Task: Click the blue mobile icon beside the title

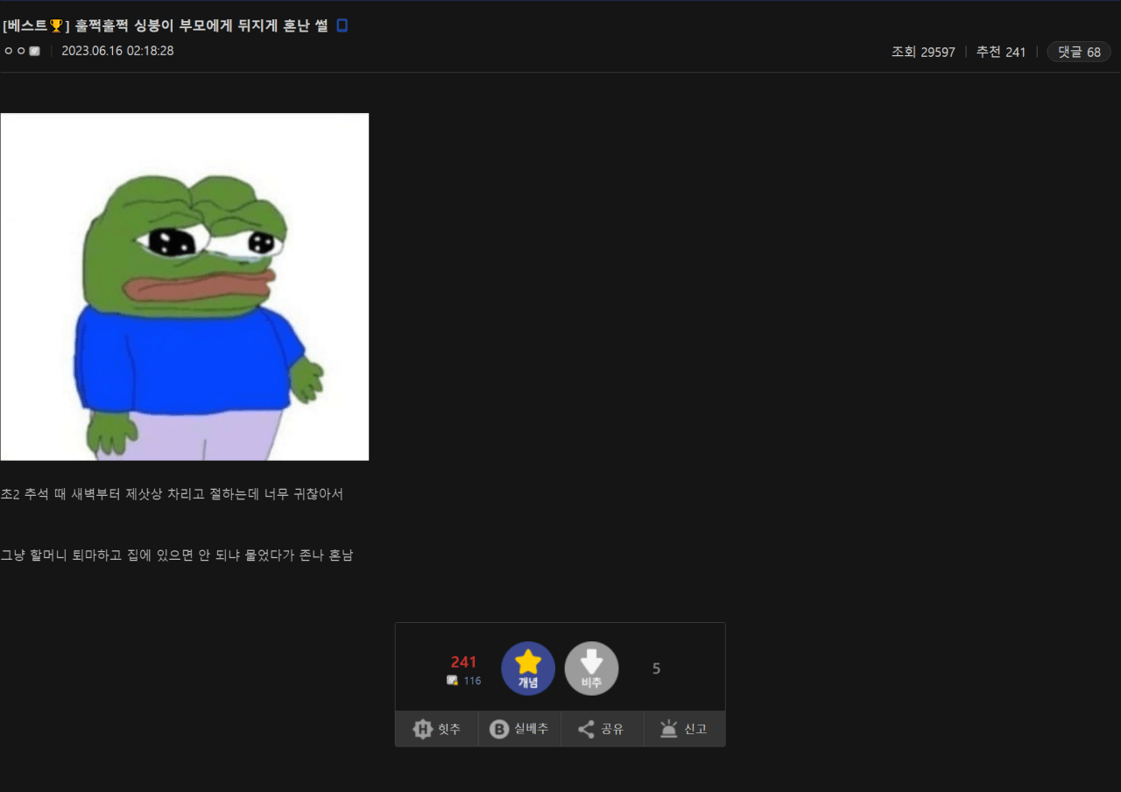Action: click(x=342, y=26)
